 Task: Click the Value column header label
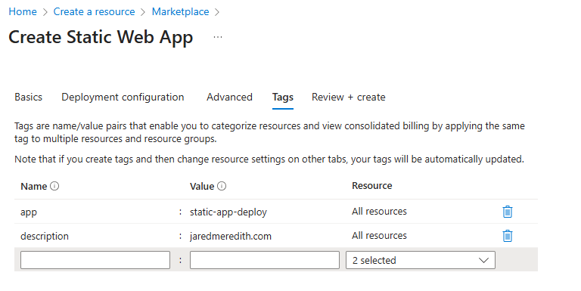(202, 186)
